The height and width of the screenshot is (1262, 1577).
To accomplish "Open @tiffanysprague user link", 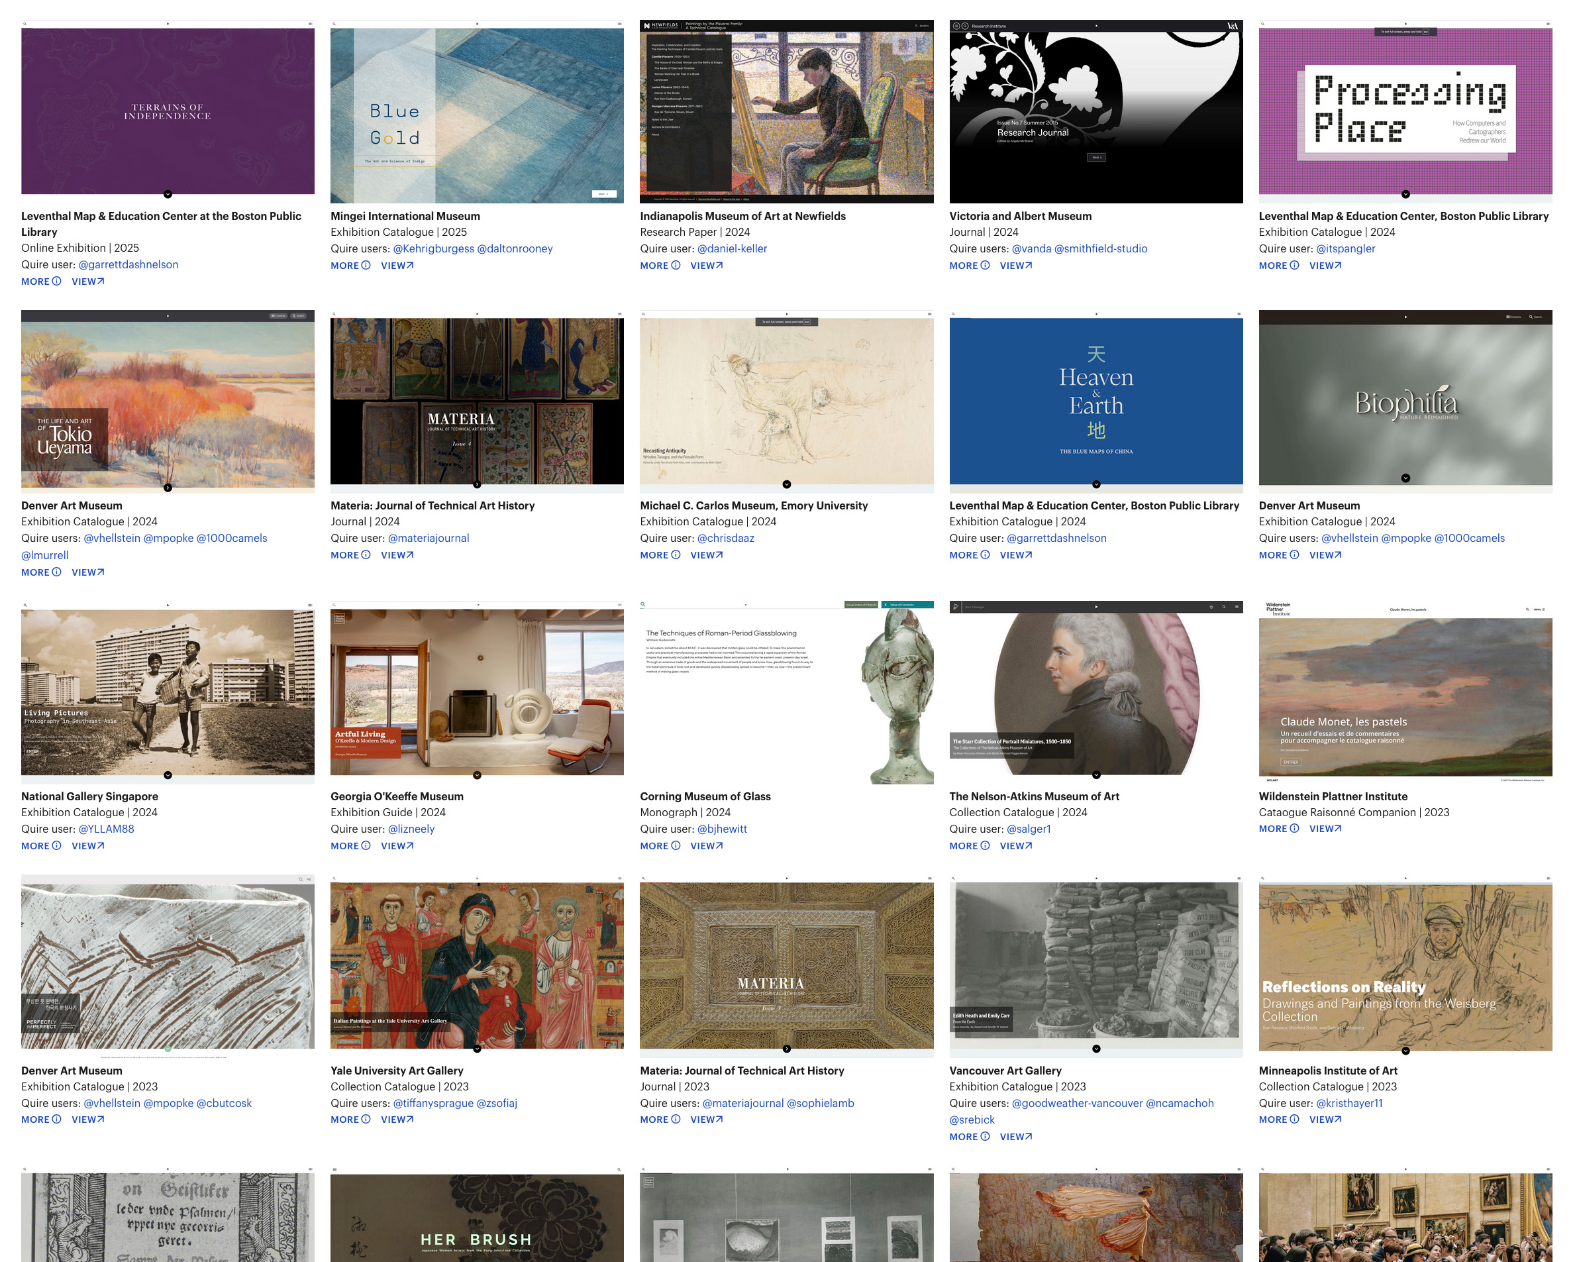I will point(433,1103).
